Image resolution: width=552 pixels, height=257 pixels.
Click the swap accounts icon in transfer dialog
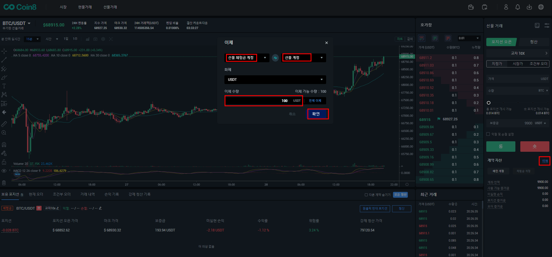point(275,58)
